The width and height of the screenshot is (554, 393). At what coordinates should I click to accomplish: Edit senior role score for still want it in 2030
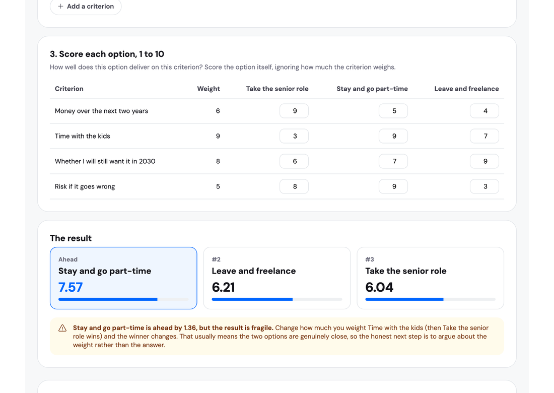click(x=294, y=161)
